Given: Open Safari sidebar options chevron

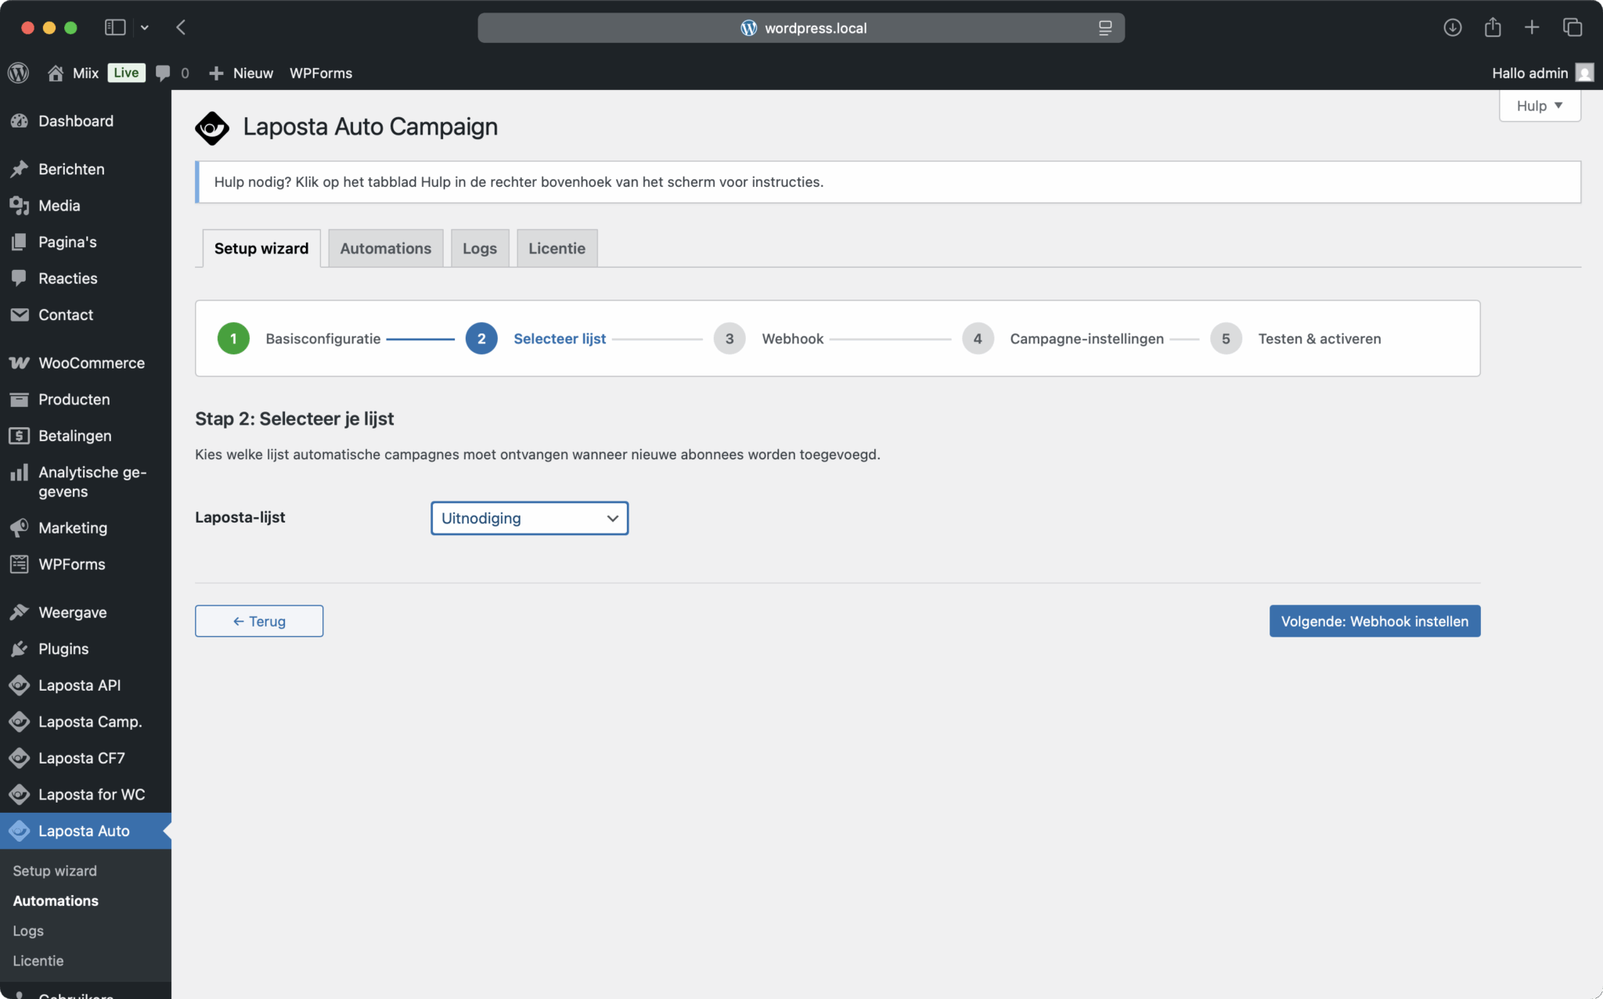Looking at the screenshot, I should pos(145,27).
